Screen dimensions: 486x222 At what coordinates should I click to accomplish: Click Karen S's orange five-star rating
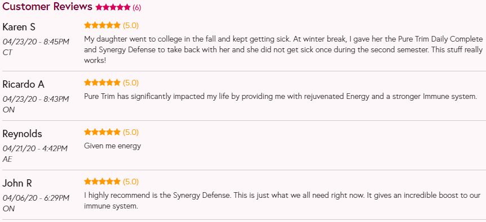pos(102,25)
